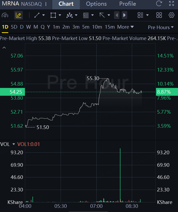Expand the VOL indicator dropdown
The height and width of the screenshot is (212, 178).
click(14, 144)
